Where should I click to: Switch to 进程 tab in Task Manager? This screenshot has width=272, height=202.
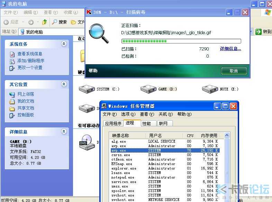[x=132, y=123]
